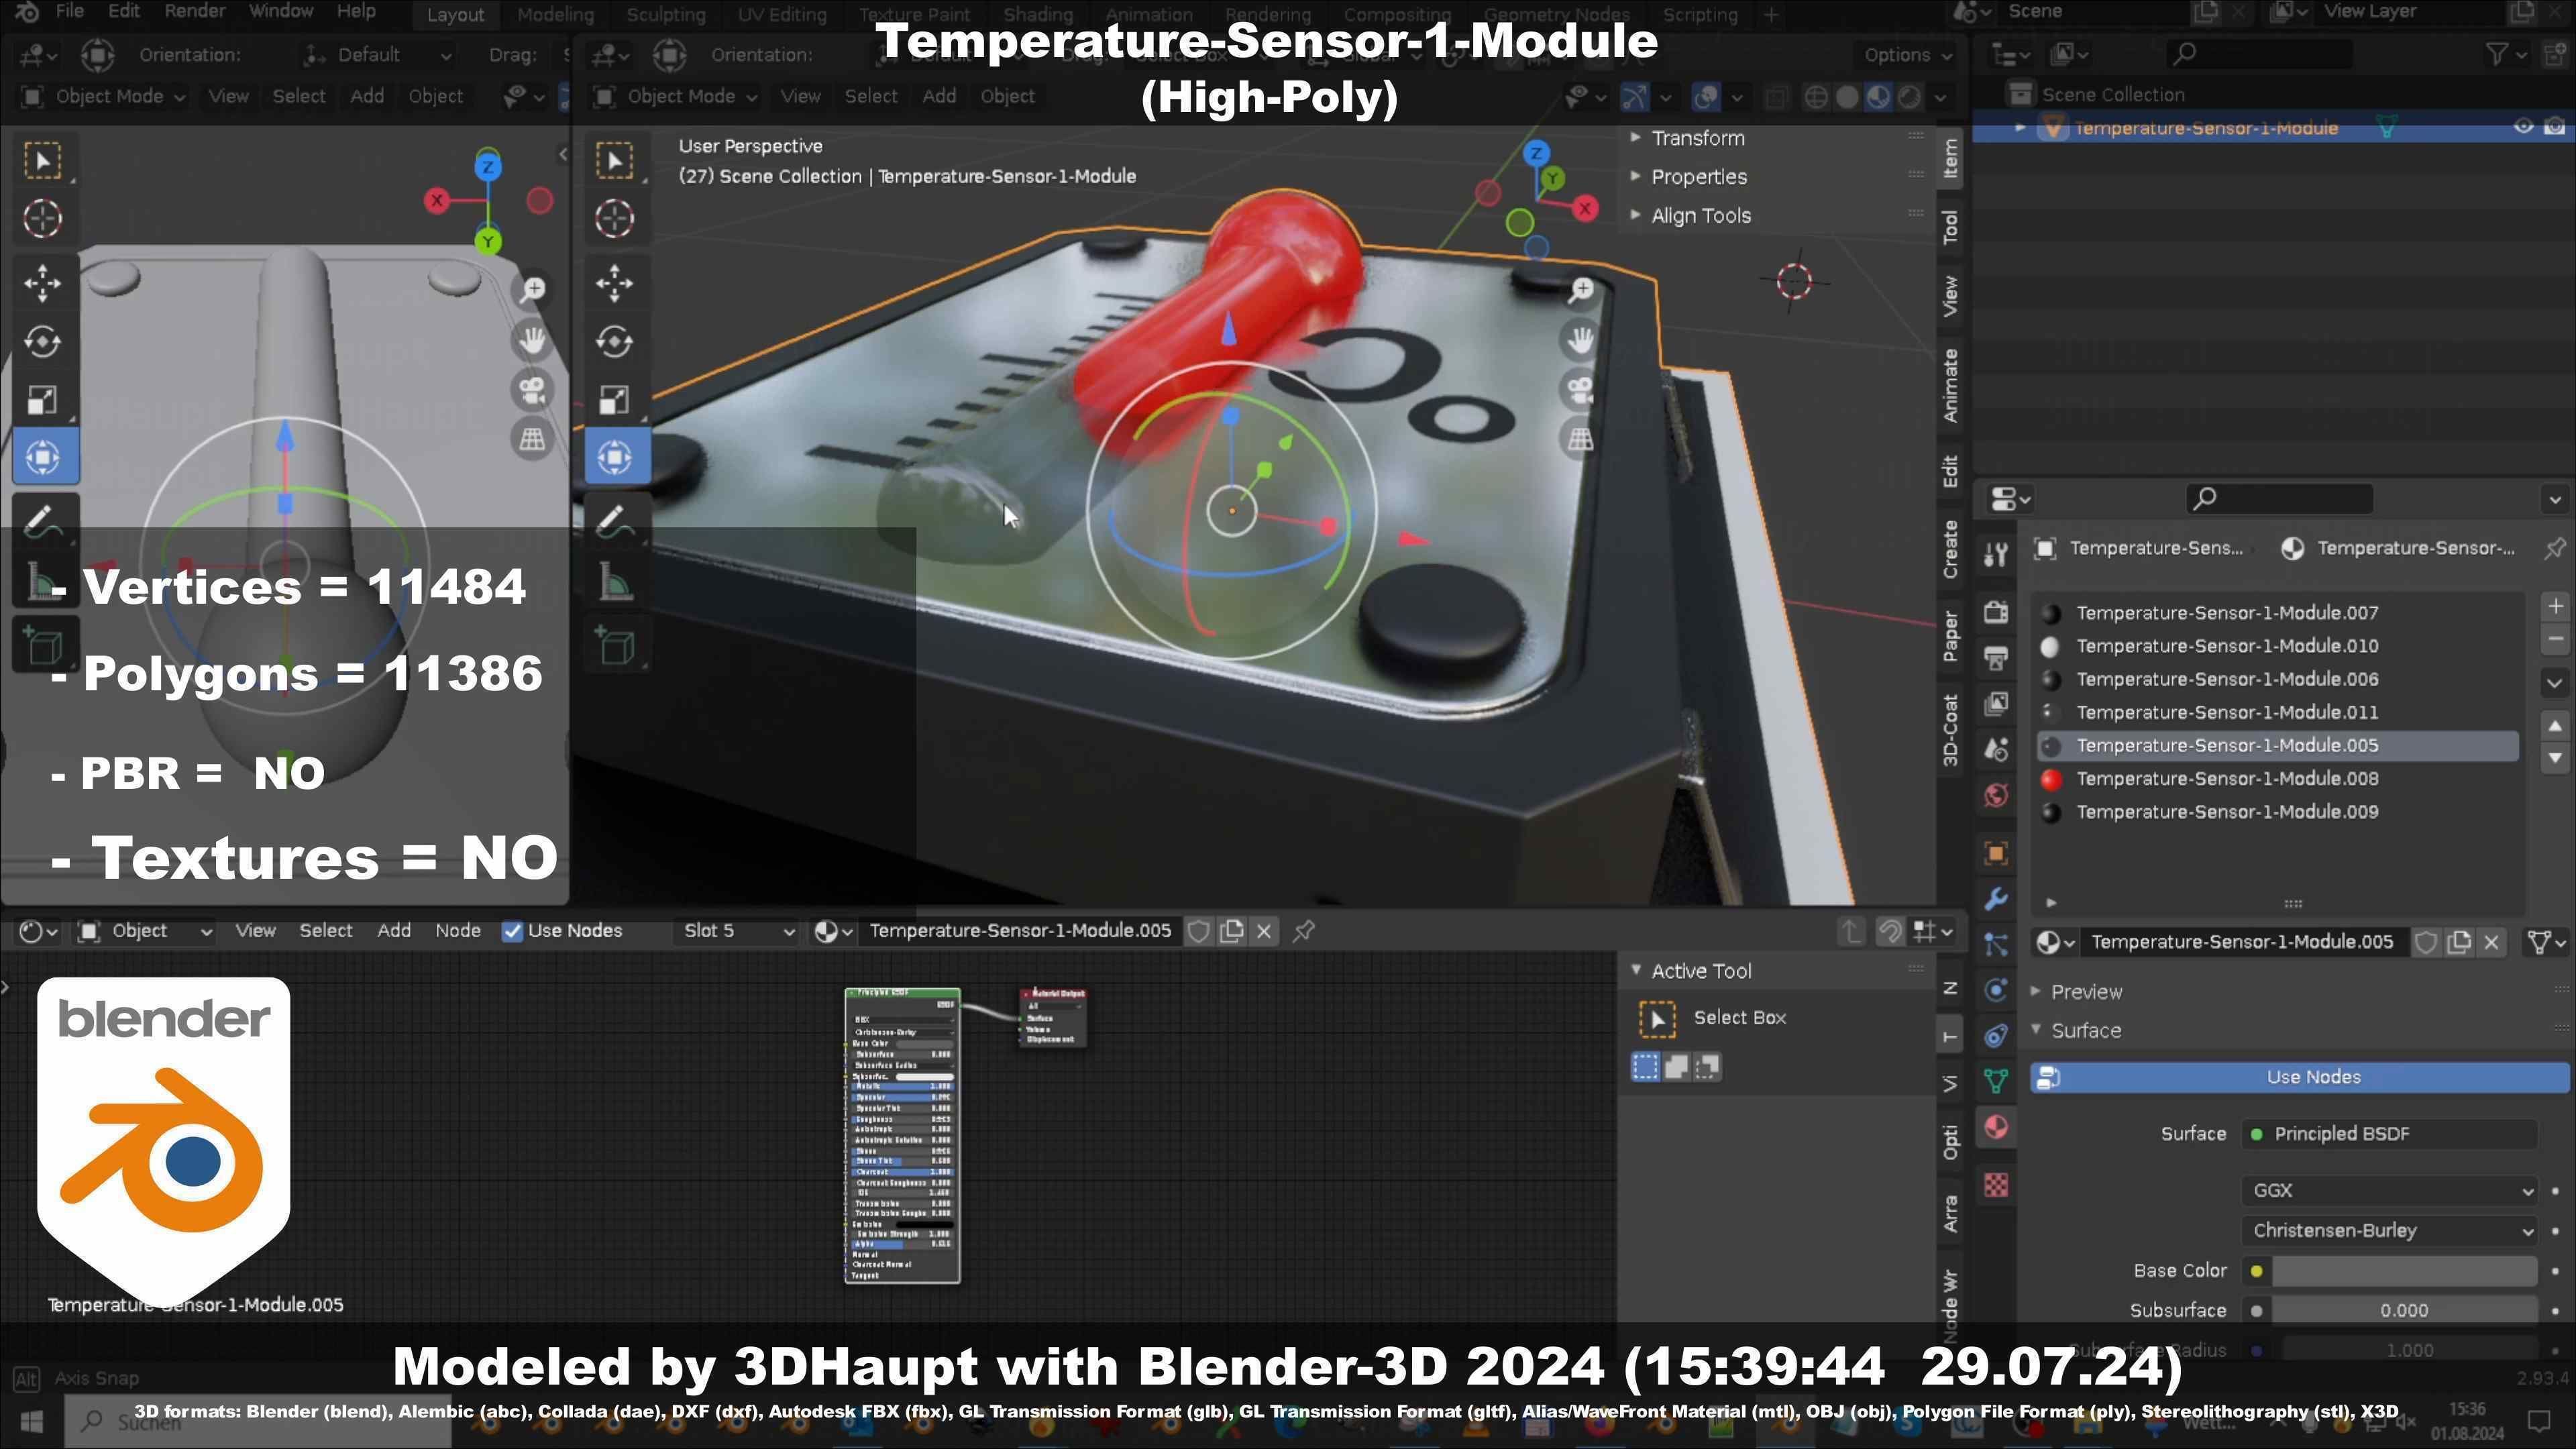Switch to wireframe viewport shading
The width and height of the screenshot is (2576, 1449).
(1816, 97)
